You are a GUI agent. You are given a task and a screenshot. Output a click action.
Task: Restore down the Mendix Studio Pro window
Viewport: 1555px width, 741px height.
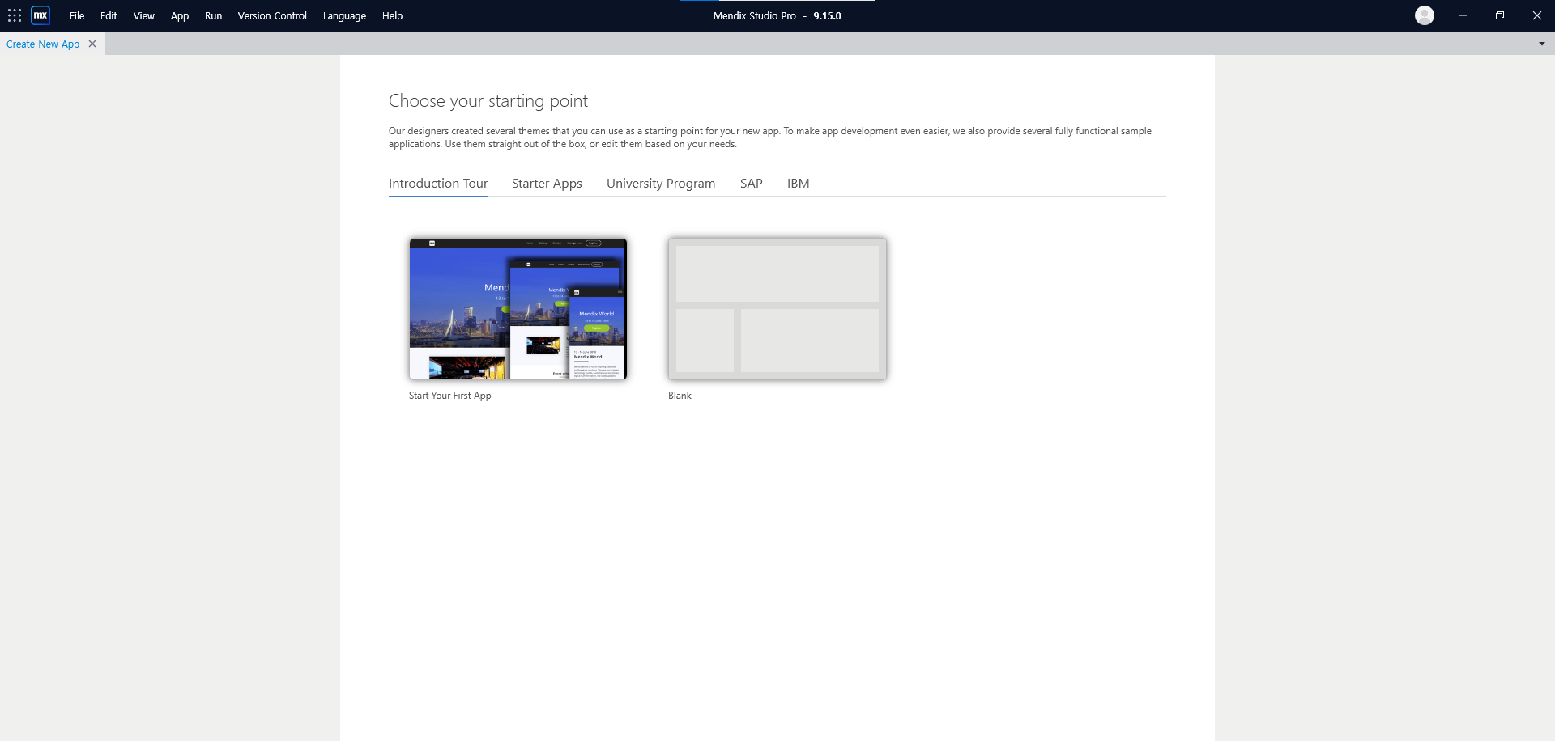[x=1500, y=15]
